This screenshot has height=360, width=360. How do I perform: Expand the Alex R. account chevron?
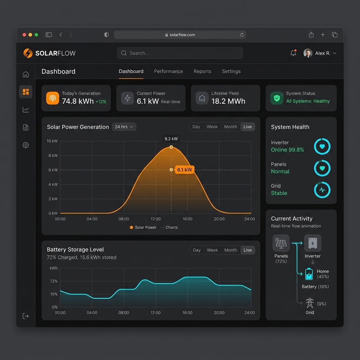tap(335, 53)
